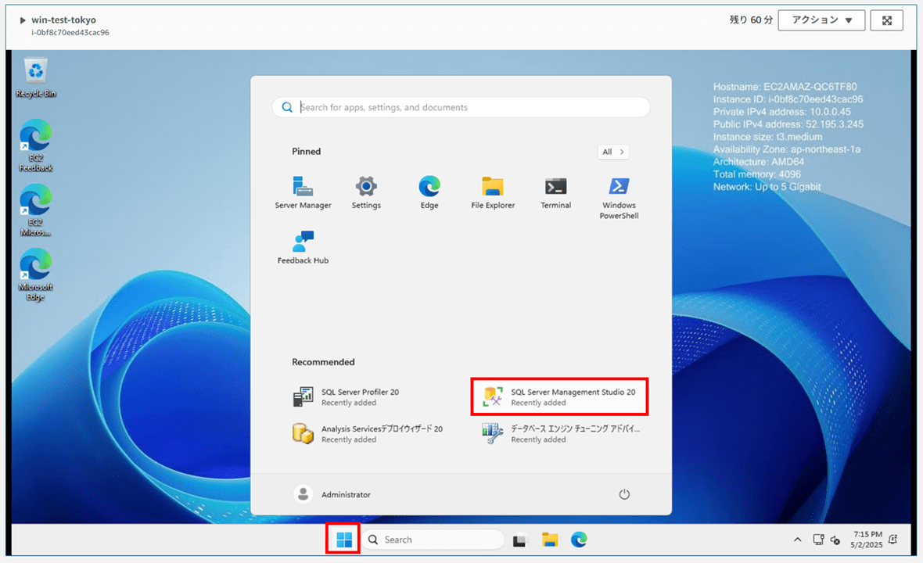Launch SQL Server Management Studio 20
Image resolution: width=923 pixels, height=563 pixels.
tap(559, 397)
